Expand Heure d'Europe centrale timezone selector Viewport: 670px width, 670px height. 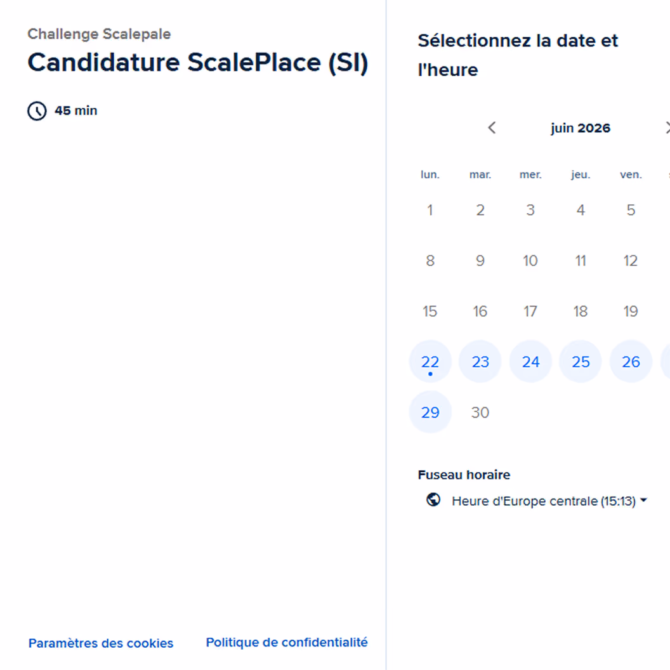[537, 501]
